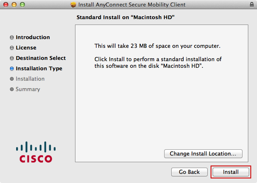
Task: Click the dimmed bullet next to Summary
Action: pyautogui.click(x=12, y=89)
